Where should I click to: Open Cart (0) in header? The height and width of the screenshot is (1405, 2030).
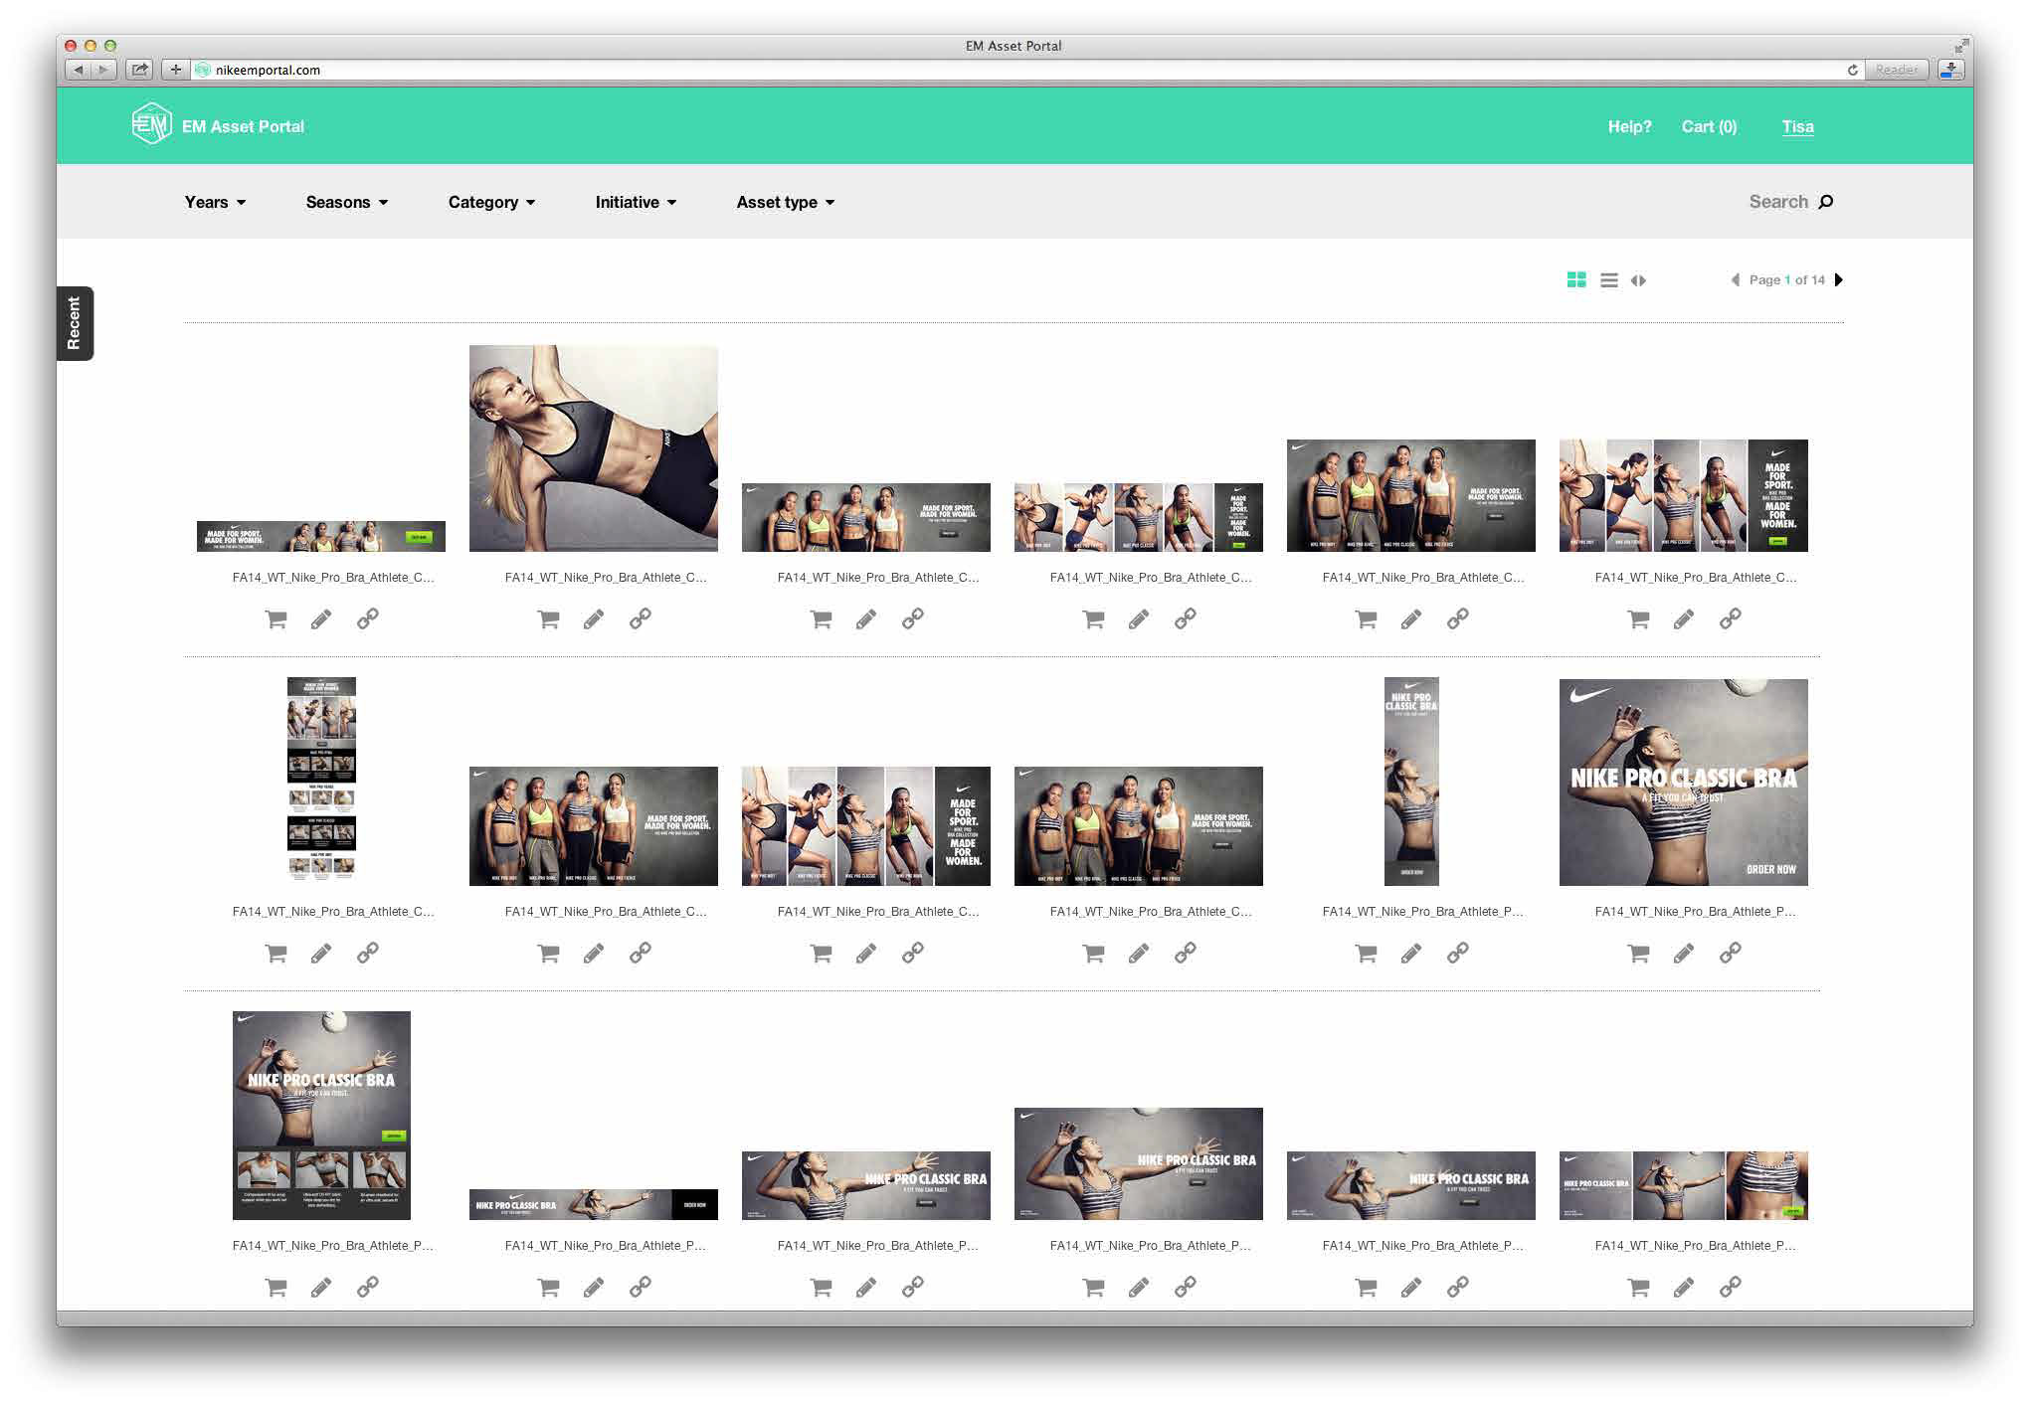point(1709,126)
